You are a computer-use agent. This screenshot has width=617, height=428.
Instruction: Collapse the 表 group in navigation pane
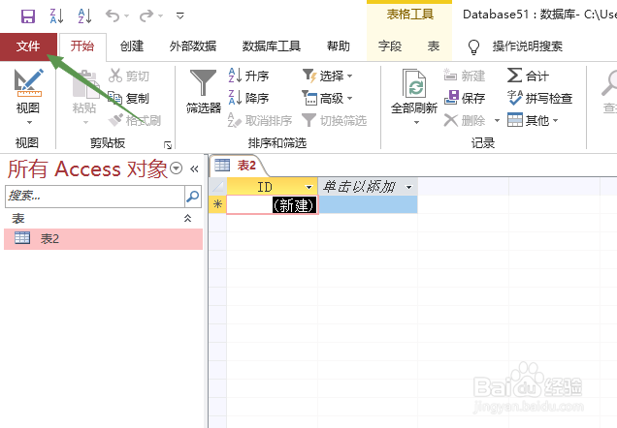(187, 218)
